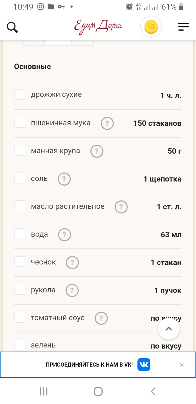The image size is (196, 404).
Task: Dismiss the VK banner with the × button
Action: point(182,364)
